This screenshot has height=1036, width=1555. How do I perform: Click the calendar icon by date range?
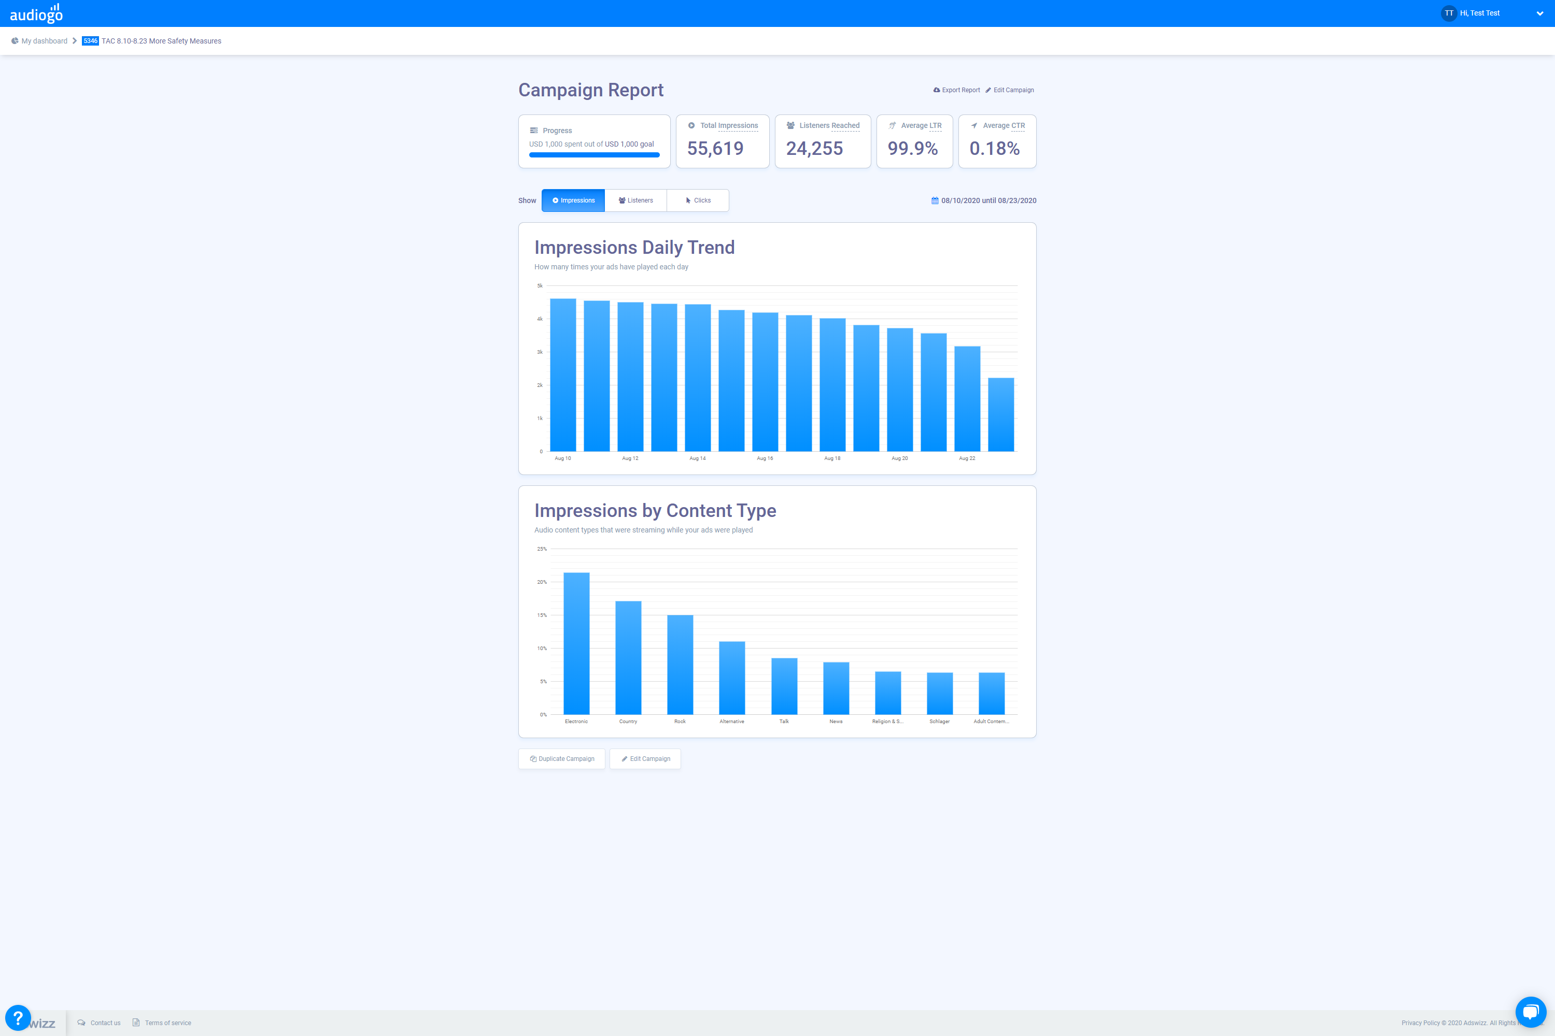tap(935, 201)
